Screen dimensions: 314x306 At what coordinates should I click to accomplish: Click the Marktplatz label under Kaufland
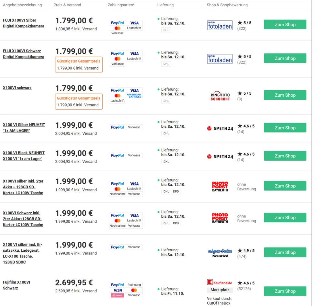coord(220,290)
